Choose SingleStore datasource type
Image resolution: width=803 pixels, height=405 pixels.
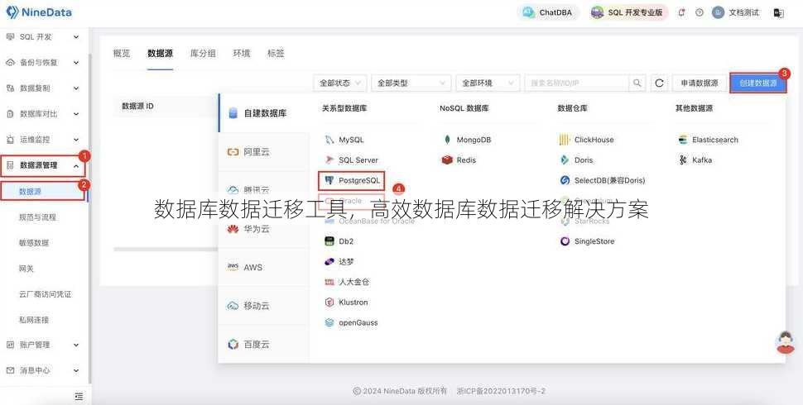[x=587, y=241]
